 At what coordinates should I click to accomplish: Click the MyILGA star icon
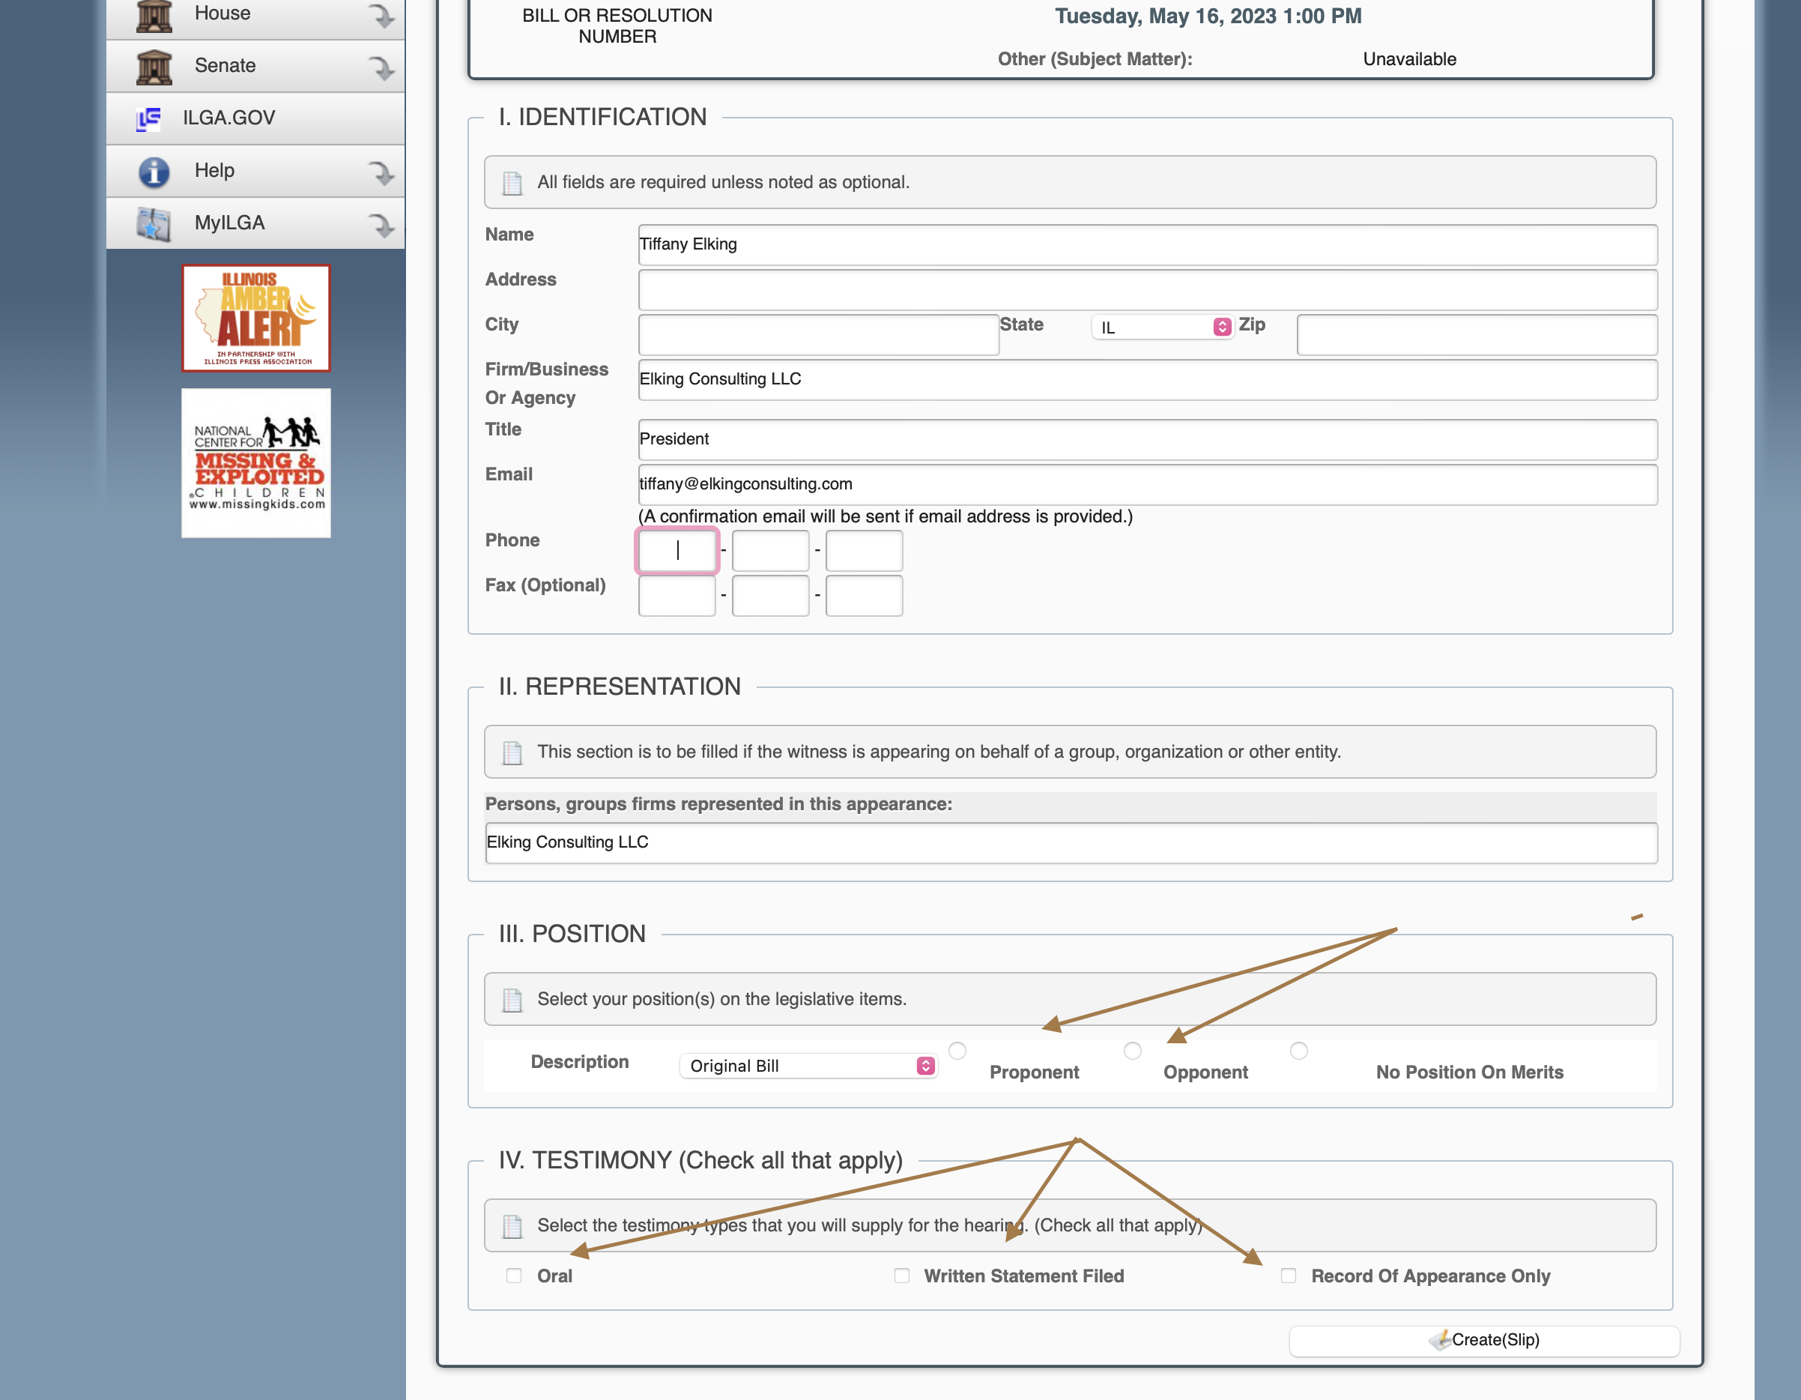click(154, 223)
